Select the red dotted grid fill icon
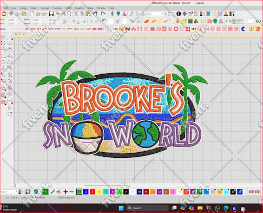Image resolution: width=263 pixels, height=213 pixels. pos(188,29)
